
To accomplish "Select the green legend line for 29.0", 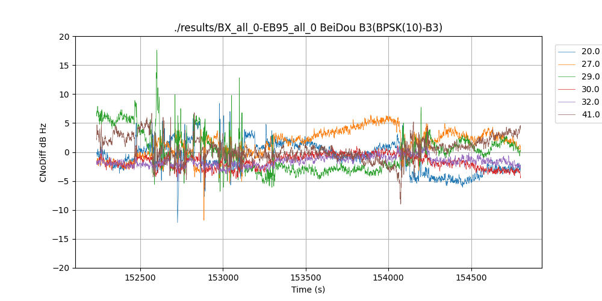I will pyautogui.click(x=567, y=76).
